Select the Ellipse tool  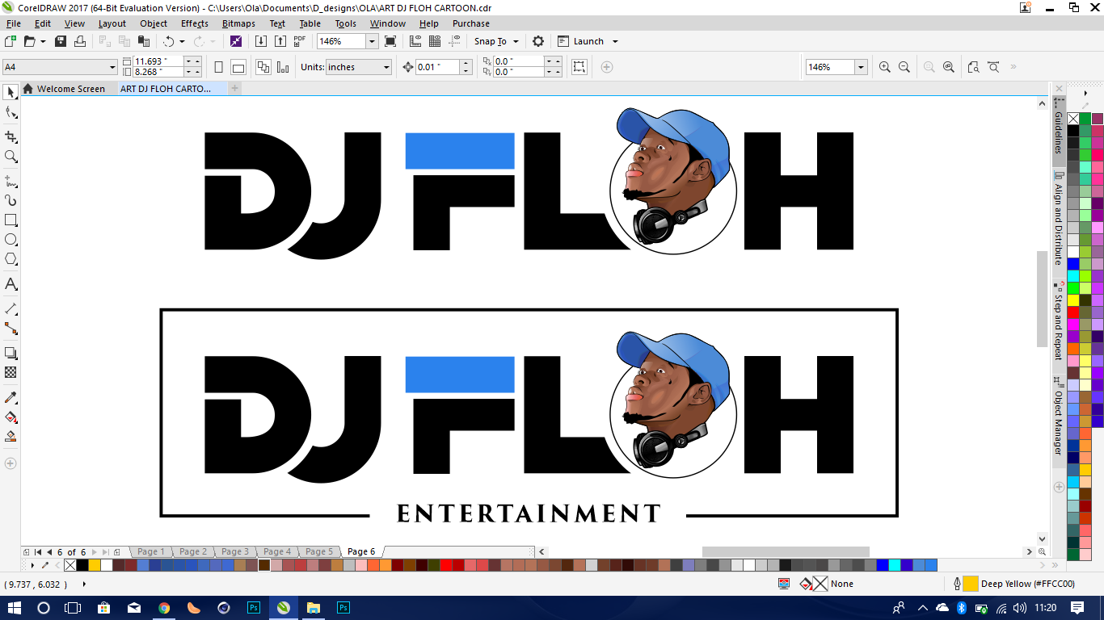click(x=11, y=239)
